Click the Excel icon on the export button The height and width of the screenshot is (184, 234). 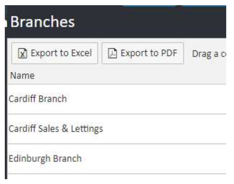click(x=22, y=53)
